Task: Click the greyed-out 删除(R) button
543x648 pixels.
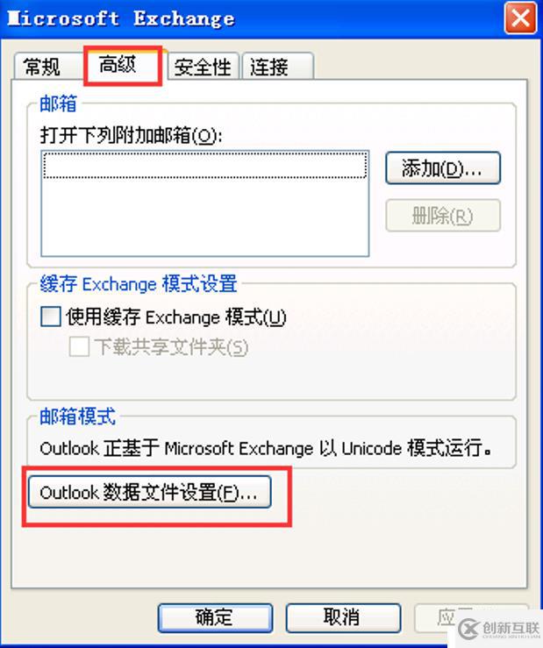Action: [x=443, y=216]
